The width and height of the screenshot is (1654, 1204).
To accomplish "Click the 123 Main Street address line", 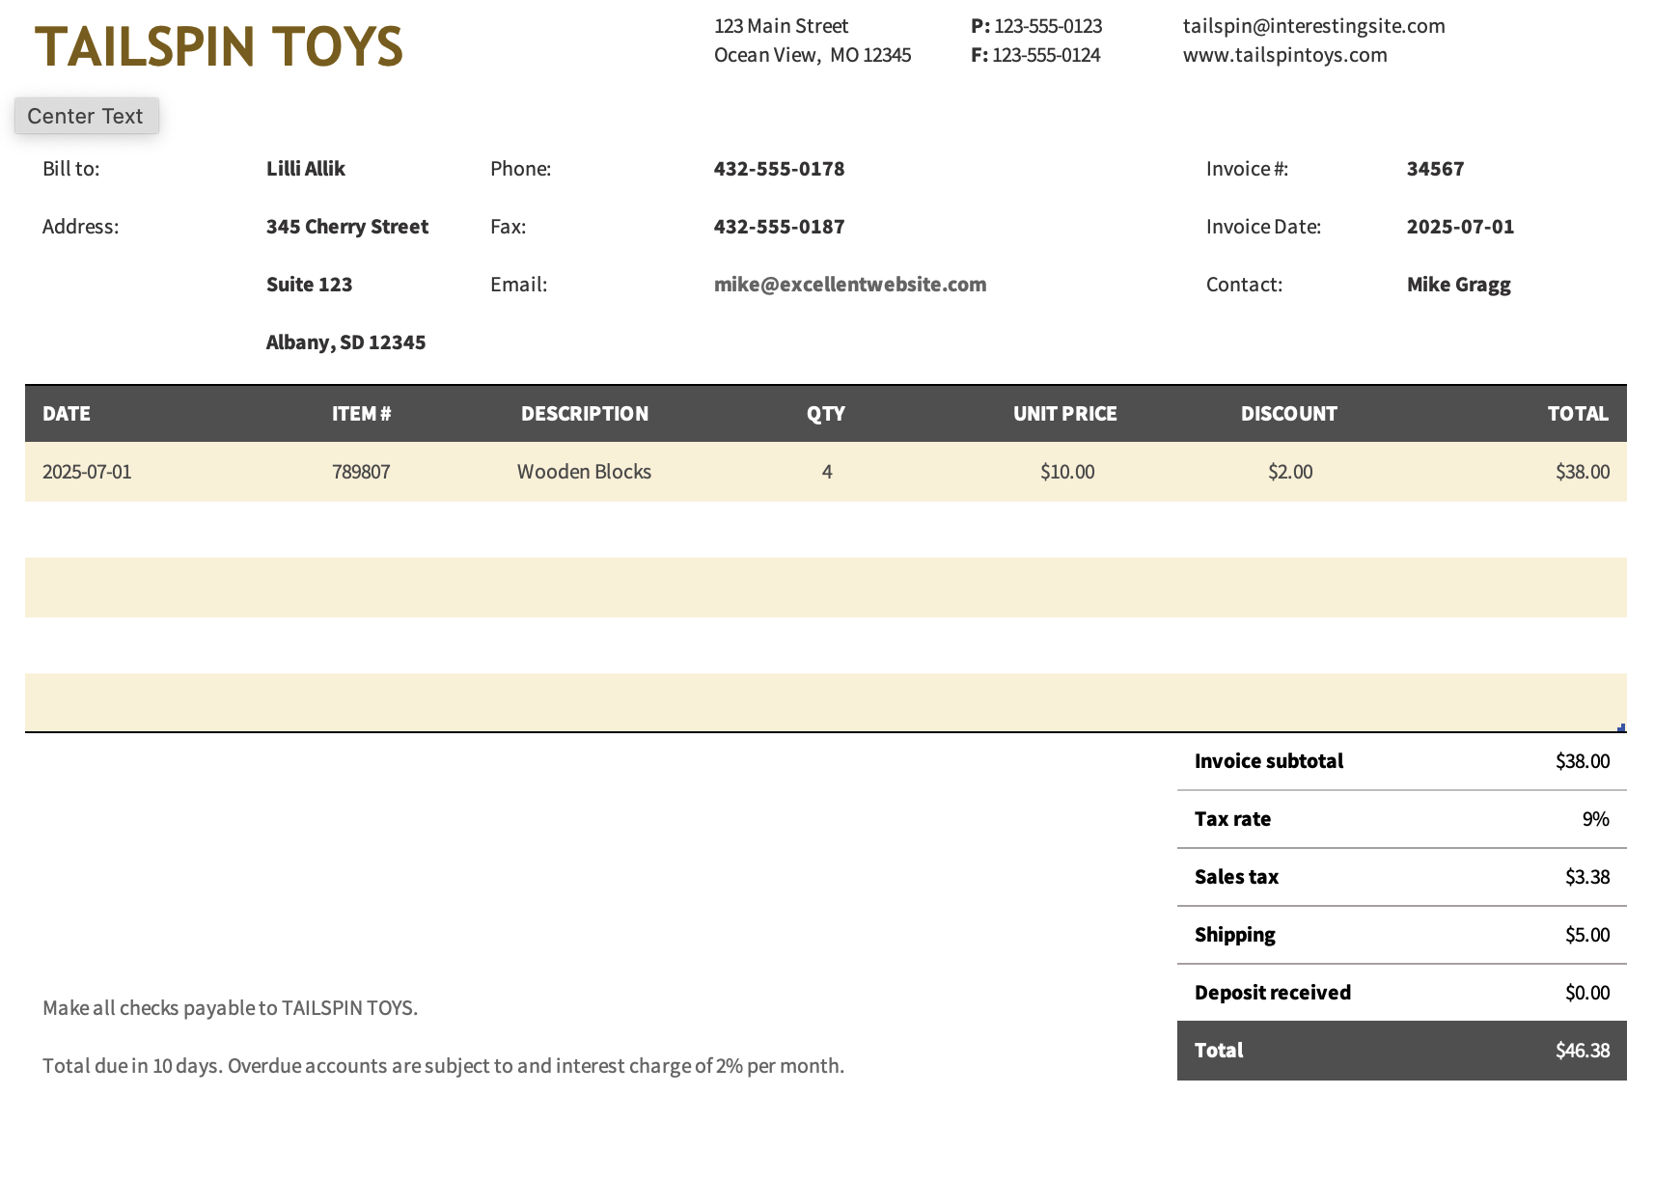I will click(781, 26).
